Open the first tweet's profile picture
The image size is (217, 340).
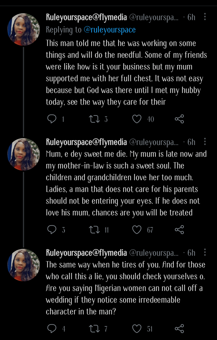(x=24, y=29)
